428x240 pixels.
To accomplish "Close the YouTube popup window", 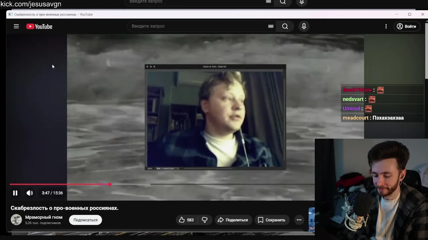I will pos(423,14).
